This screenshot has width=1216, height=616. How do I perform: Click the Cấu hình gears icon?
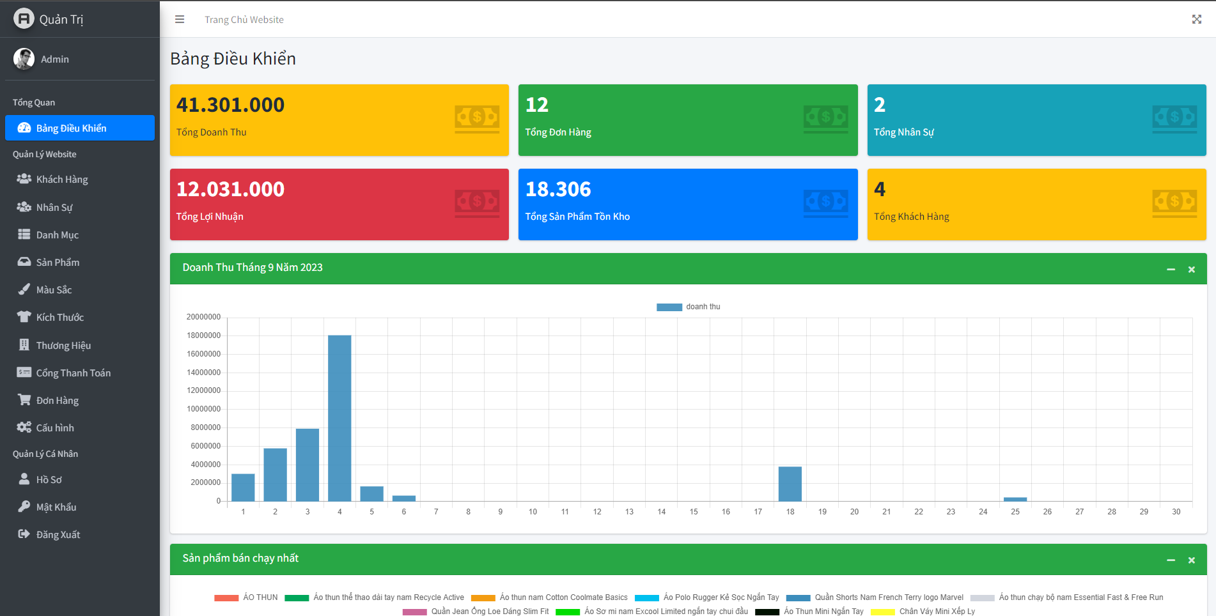[24, 427]
